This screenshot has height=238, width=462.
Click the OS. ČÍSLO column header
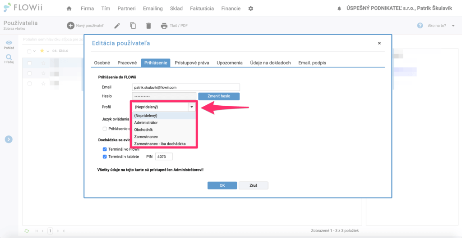pos(60,51)
